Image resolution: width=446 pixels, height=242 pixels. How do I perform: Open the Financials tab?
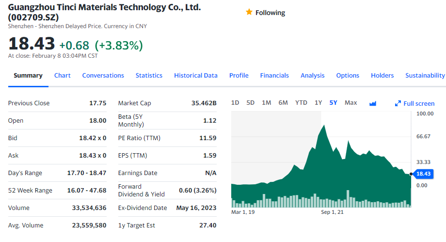point(274,76)
